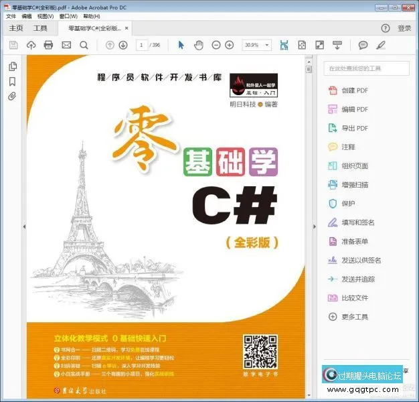Print the document with printer icon
This screenshot has width=419, height=402.
point(48,45)
